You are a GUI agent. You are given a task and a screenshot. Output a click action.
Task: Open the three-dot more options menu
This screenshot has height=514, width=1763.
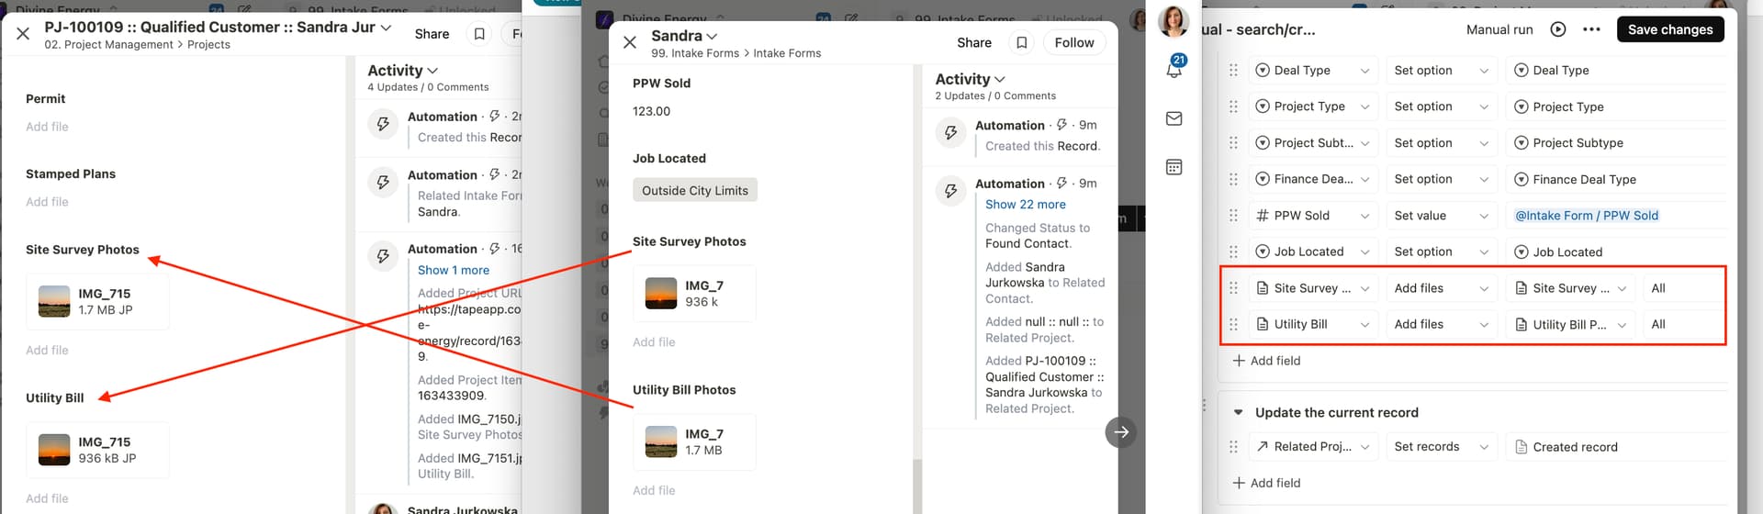1592,29
